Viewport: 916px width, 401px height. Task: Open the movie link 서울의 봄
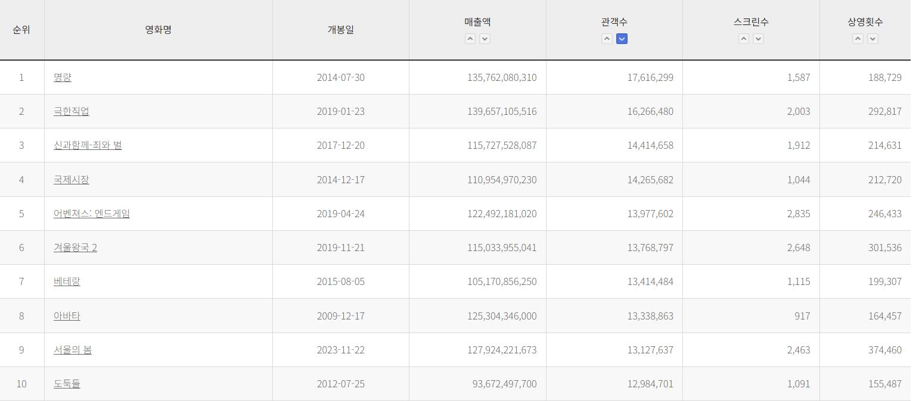(x=73, y=350)
